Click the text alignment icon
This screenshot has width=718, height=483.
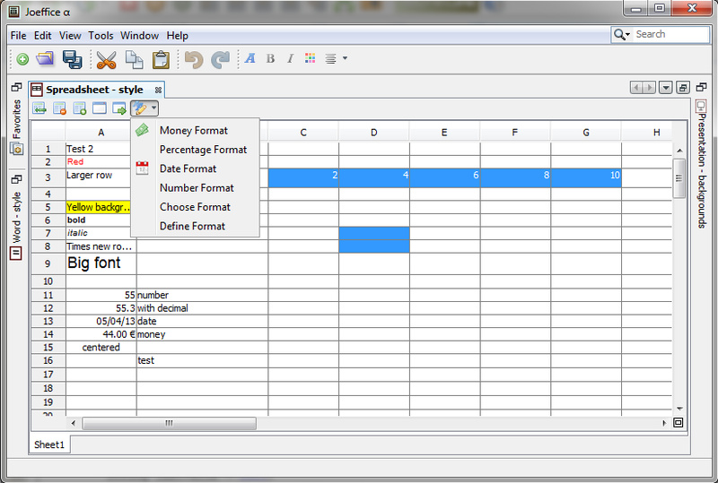[x=330, y=58]
